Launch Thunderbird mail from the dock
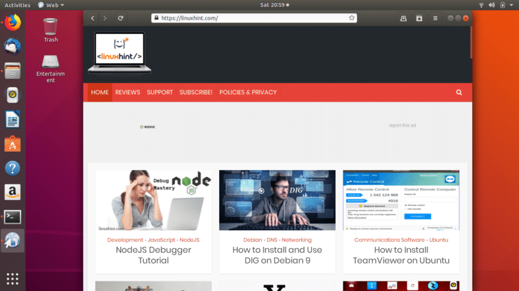Viewport: 519px width, 291px height. 13,47
